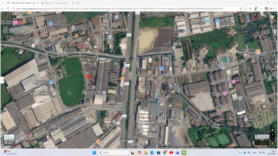
Task: View site information icon in address bar
Action: click(13, 8)
